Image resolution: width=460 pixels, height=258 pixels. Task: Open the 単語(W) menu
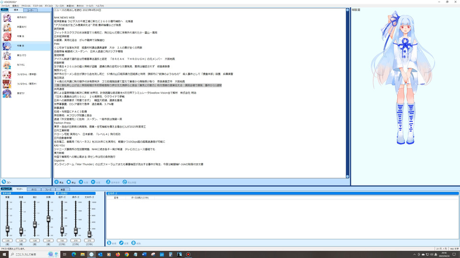point(70,6)
